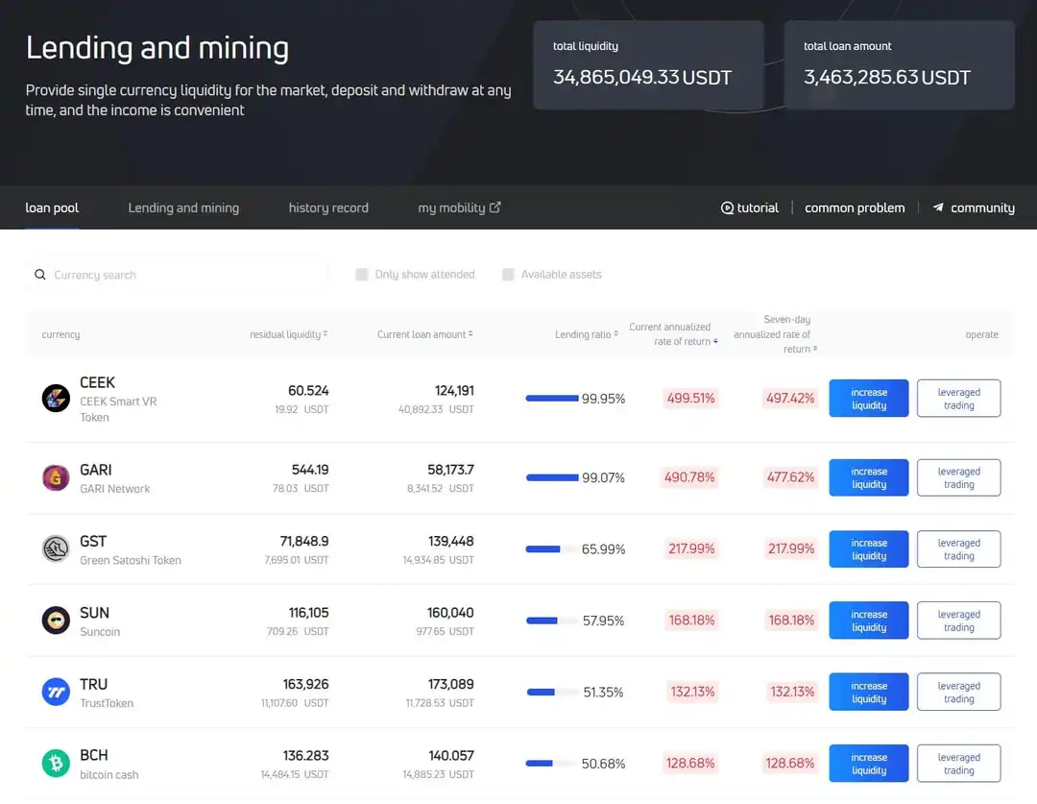Check the Available assets checkbox
Viewport: 1037px width, 804px height.
(508, 275)
